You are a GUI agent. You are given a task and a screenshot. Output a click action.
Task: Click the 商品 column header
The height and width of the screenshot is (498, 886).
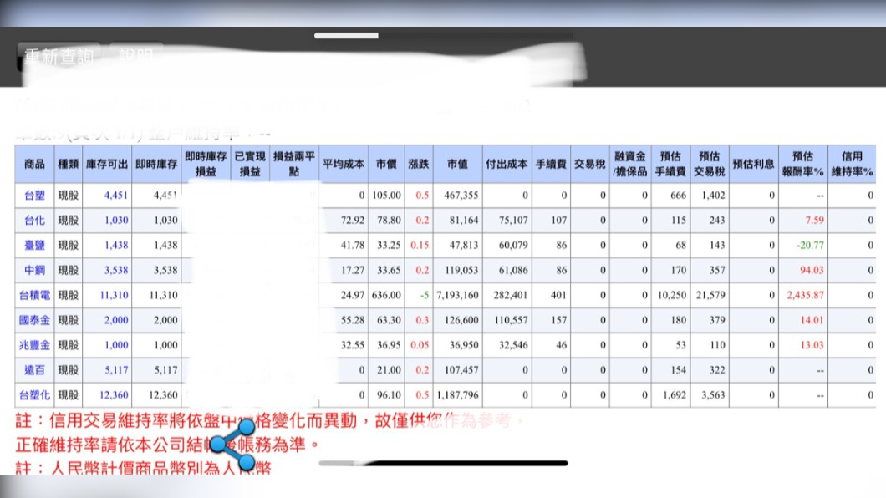[x=34, y=164]
